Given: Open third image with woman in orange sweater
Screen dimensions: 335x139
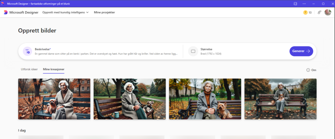Looking at the screenshot, I should (x=205, y=99).
